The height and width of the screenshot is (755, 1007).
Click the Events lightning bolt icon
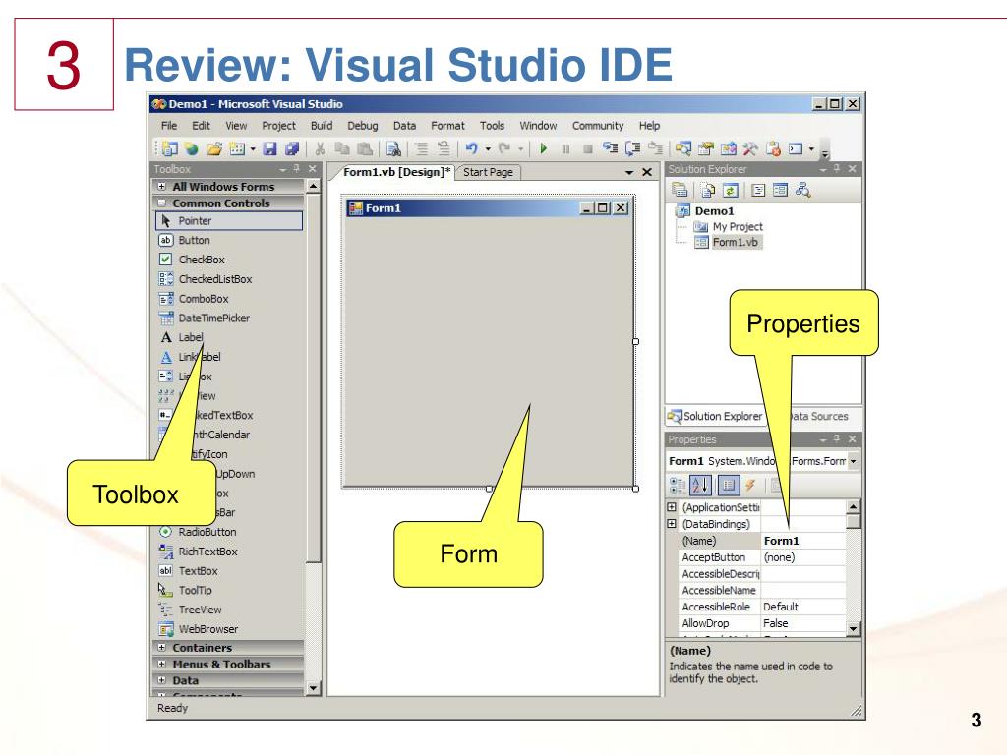750,485
